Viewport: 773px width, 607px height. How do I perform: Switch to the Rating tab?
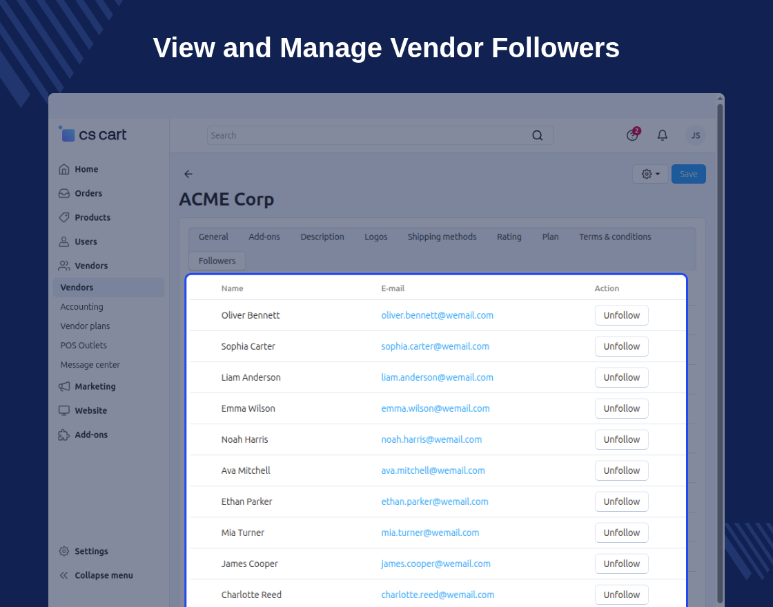point(509,237)
